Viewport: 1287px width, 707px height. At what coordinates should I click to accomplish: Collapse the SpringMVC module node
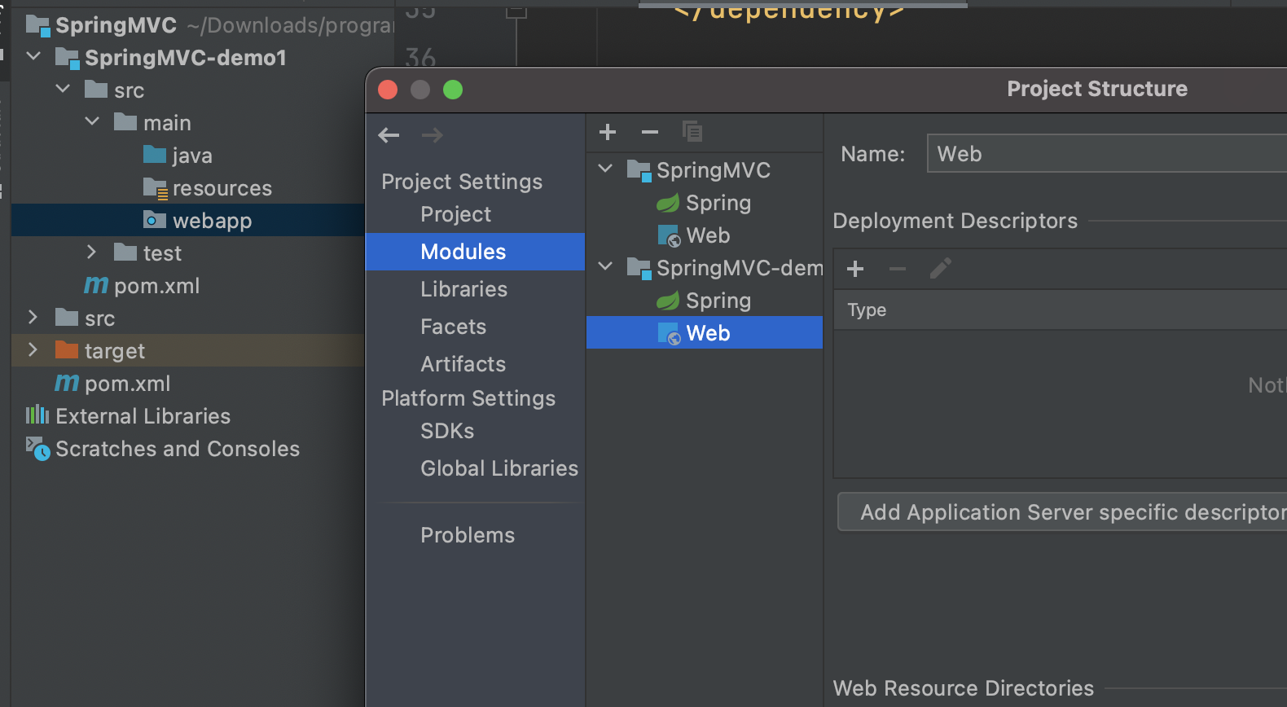(605, 169)
